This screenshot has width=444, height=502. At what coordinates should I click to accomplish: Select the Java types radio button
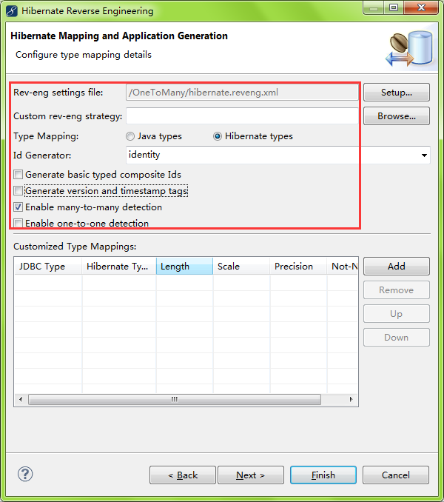pyautogui.click(x=130, y=136)
